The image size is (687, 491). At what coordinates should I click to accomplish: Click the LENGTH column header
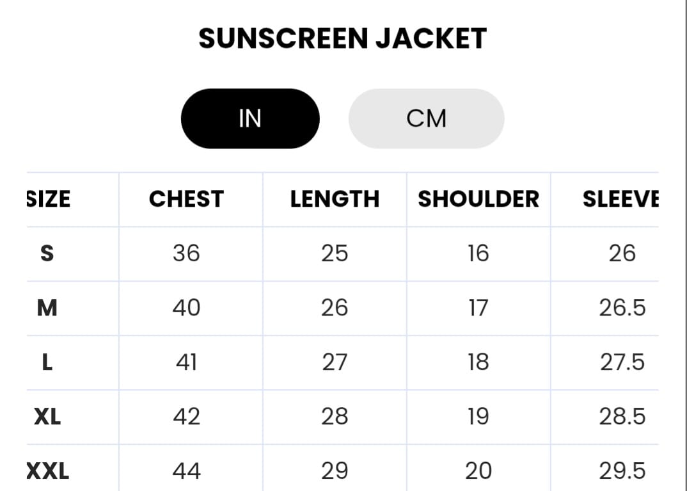tap(335, 199)
